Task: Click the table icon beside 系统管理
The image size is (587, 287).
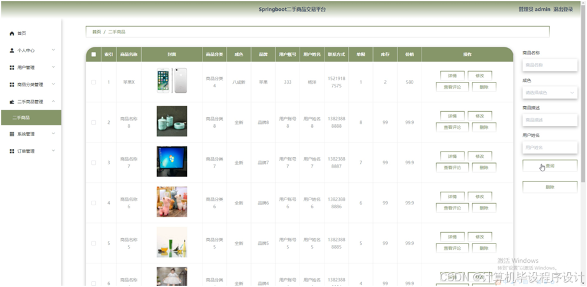Action: coord(12,134)
